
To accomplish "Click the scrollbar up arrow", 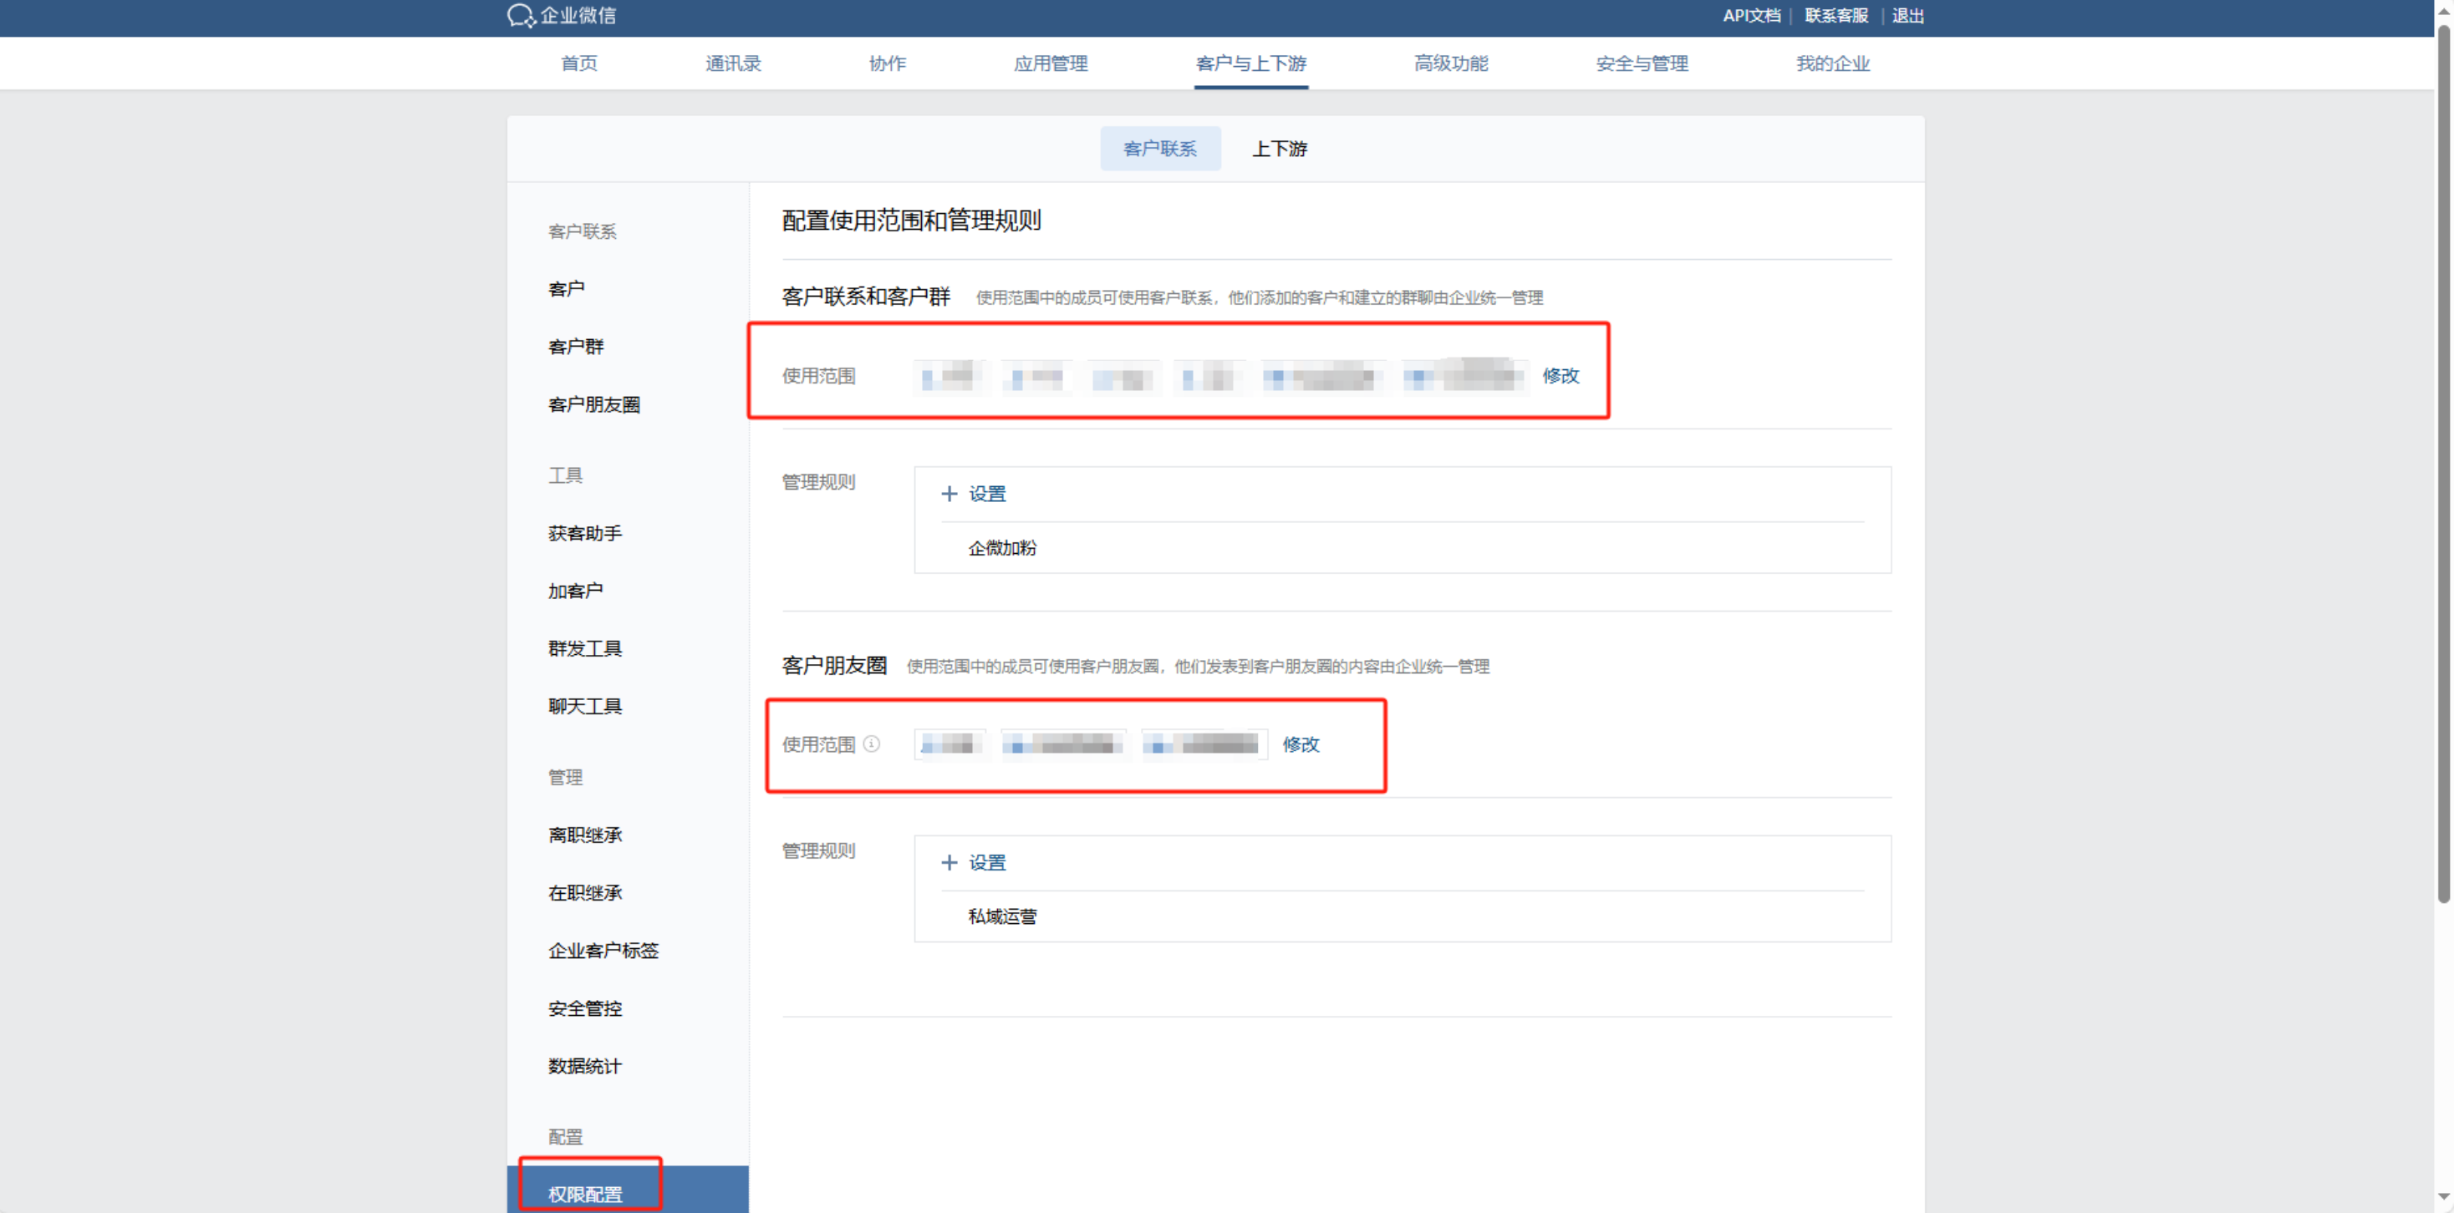I will (2443, 11).
